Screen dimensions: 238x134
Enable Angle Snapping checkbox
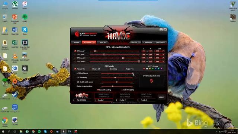click(121, 90)
